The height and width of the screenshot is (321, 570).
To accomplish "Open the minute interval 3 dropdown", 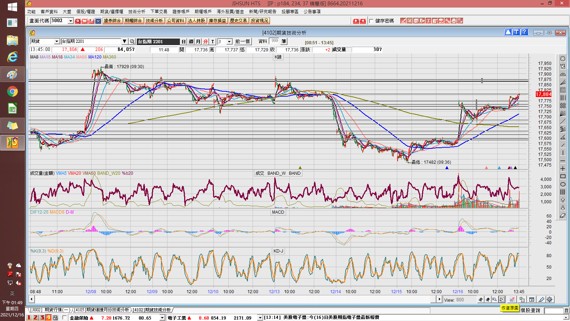I will click(229, 42).
